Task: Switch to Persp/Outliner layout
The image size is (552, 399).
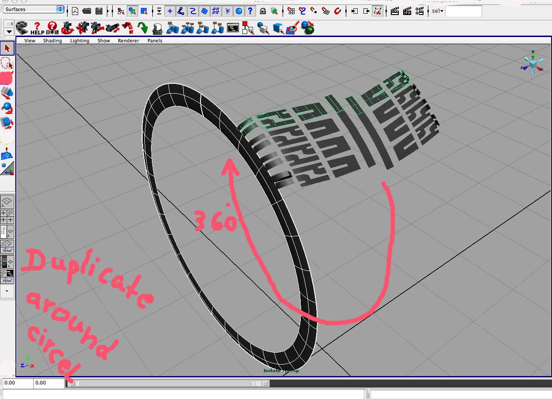Action: 7,231
